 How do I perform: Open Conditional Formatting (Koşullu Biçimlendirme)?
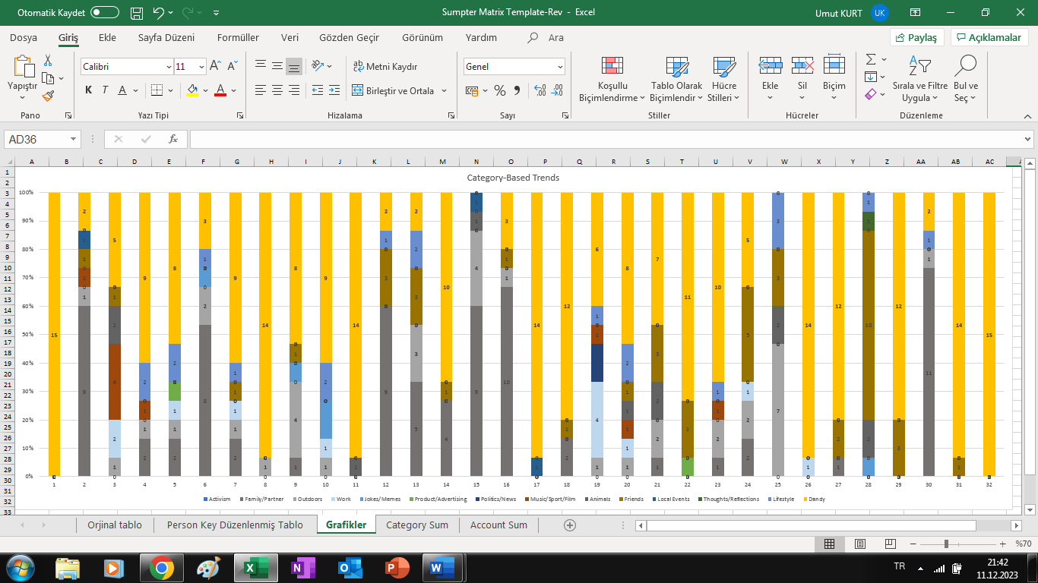pyautogui.click(x=612, y=80)
